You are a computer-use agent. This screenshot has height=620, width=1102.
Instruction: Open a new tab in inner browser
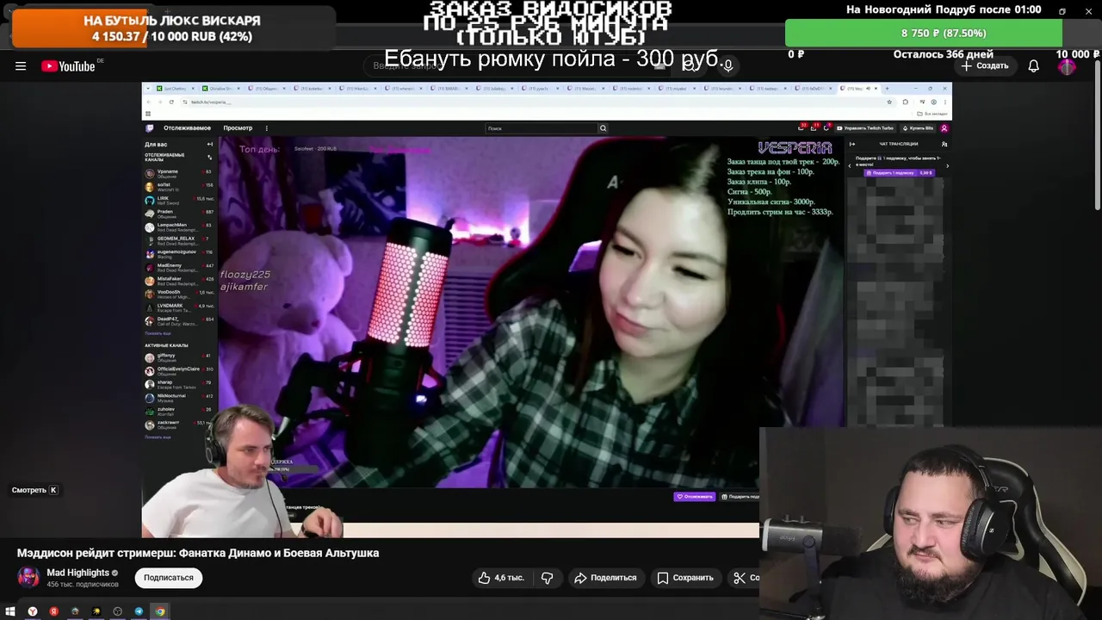click(886, 89)
